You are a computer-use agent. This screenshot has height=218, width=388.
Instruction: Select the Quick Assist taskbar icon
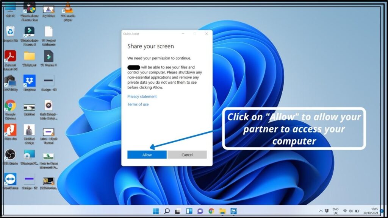tap(233, 211)
